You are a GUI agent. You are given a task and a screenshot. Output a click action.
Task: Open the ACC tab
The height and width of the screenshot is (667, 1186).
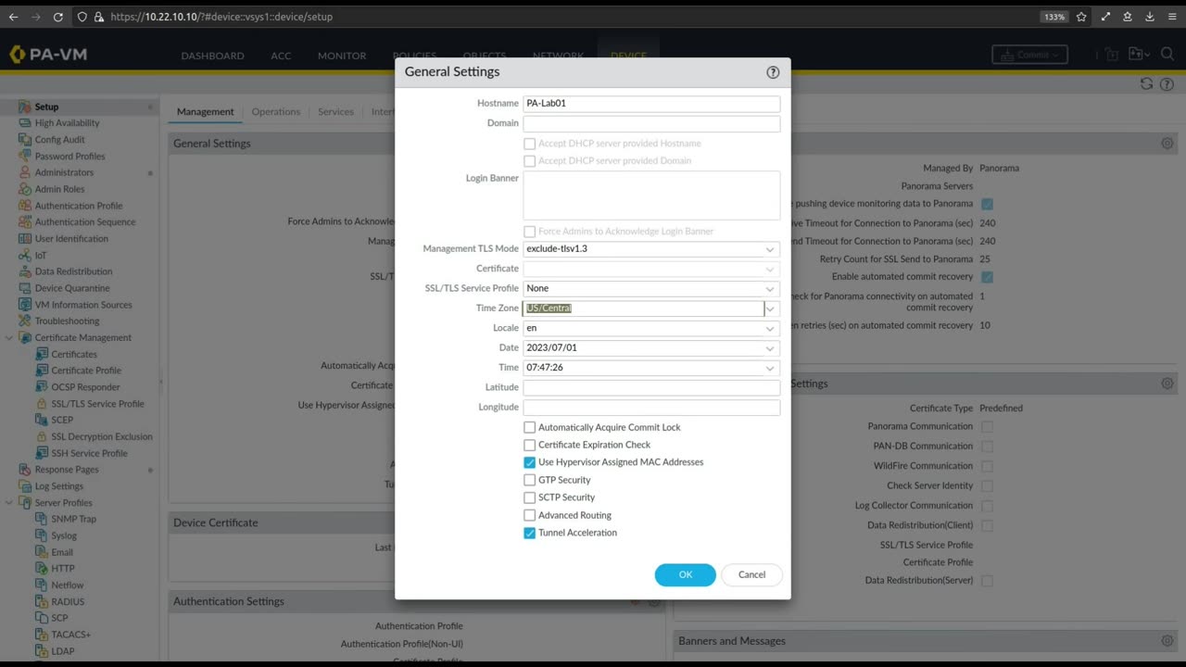point(281,56)
